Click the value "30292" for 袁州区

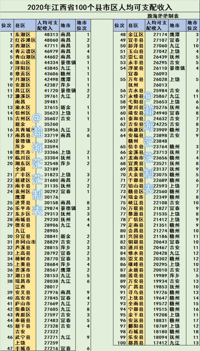click(x=51, y=191)
